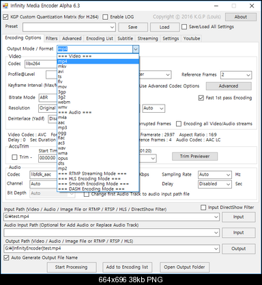
Task: Open the Encoding List tab
Action: point(100,38)
